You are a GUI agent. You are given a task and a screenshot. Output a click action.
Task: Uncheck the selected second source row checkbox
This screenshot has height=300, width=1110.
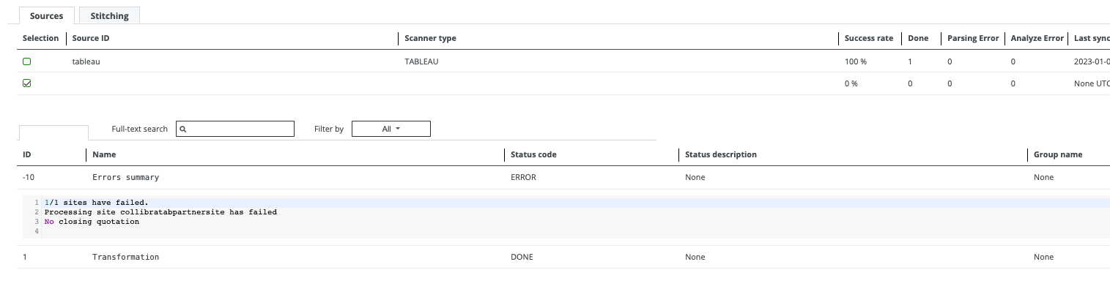pos(27,84)
